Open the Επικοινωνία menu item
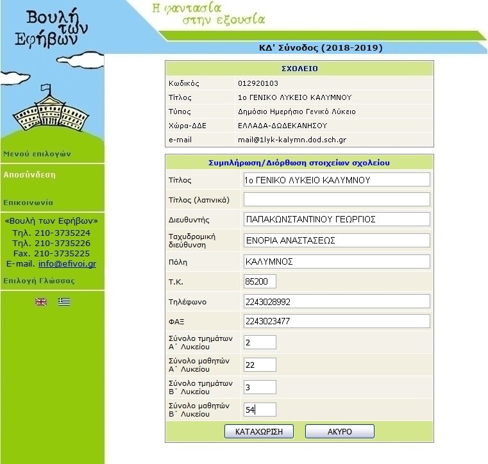This screenshot has width=488, height=464. pyautogui.click(x=28, y=203)
